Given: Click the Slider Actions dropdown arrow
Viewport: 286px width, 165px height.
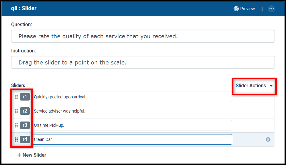Looking at the screenshot, I should click(271, 86).
